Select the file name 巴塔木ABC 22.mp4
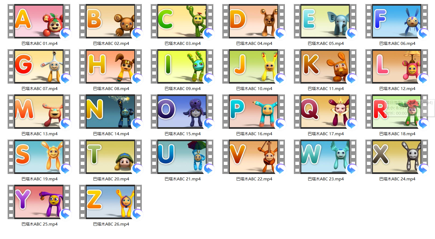This screenshot has width=435, height=239. point(254,179)
